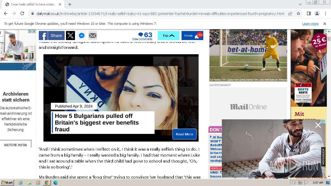Open AdChoices icon on video ad

(x=323, y=121)
